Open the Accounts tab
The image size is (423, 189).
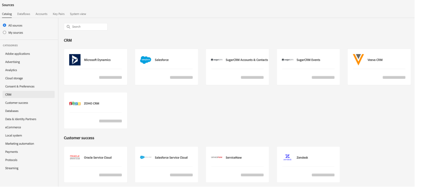coord(41,14)
